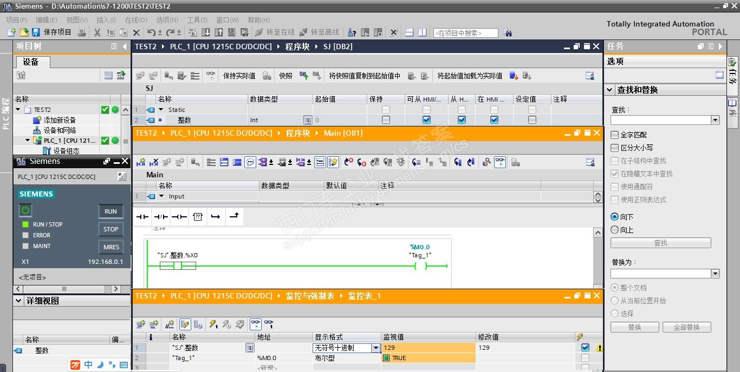The image size is (740, 372).
Task: Open the 工具(T) menu
Action: [197, 20]
